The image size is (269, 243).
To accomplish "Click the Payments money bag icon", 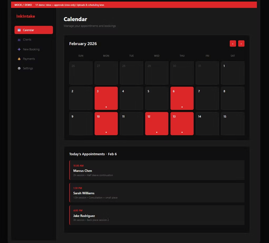I will [19, 59].
